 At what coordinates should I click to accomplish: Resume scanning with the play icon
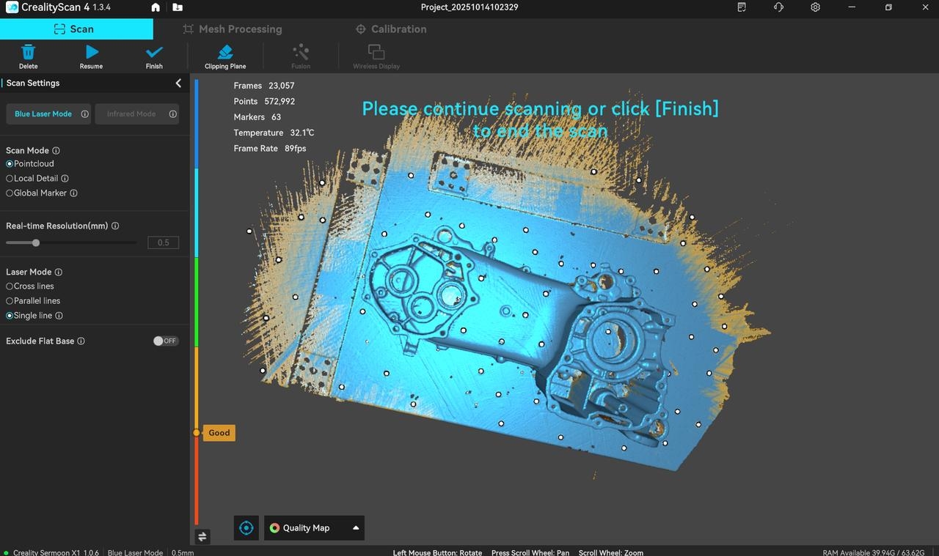[91, 52]
